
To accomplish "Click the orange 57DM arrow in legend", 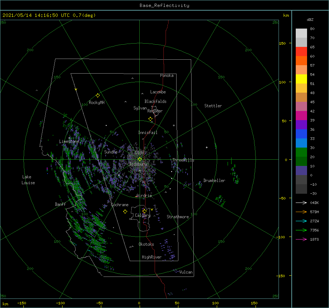I will pyautogui.click(x=301, y=212).
